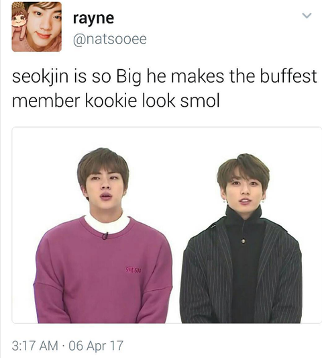This screenshot has width=322, height=358.
Task: Open rayne's profile avatar picture
Action: click(36, 26)
